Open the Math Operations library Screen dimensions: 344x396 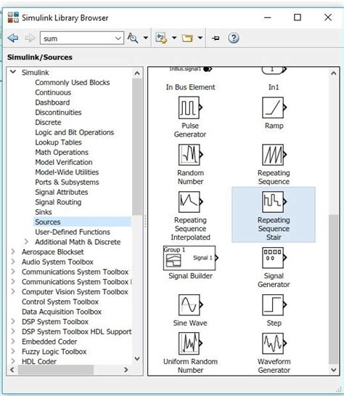[x=62, y=153]
